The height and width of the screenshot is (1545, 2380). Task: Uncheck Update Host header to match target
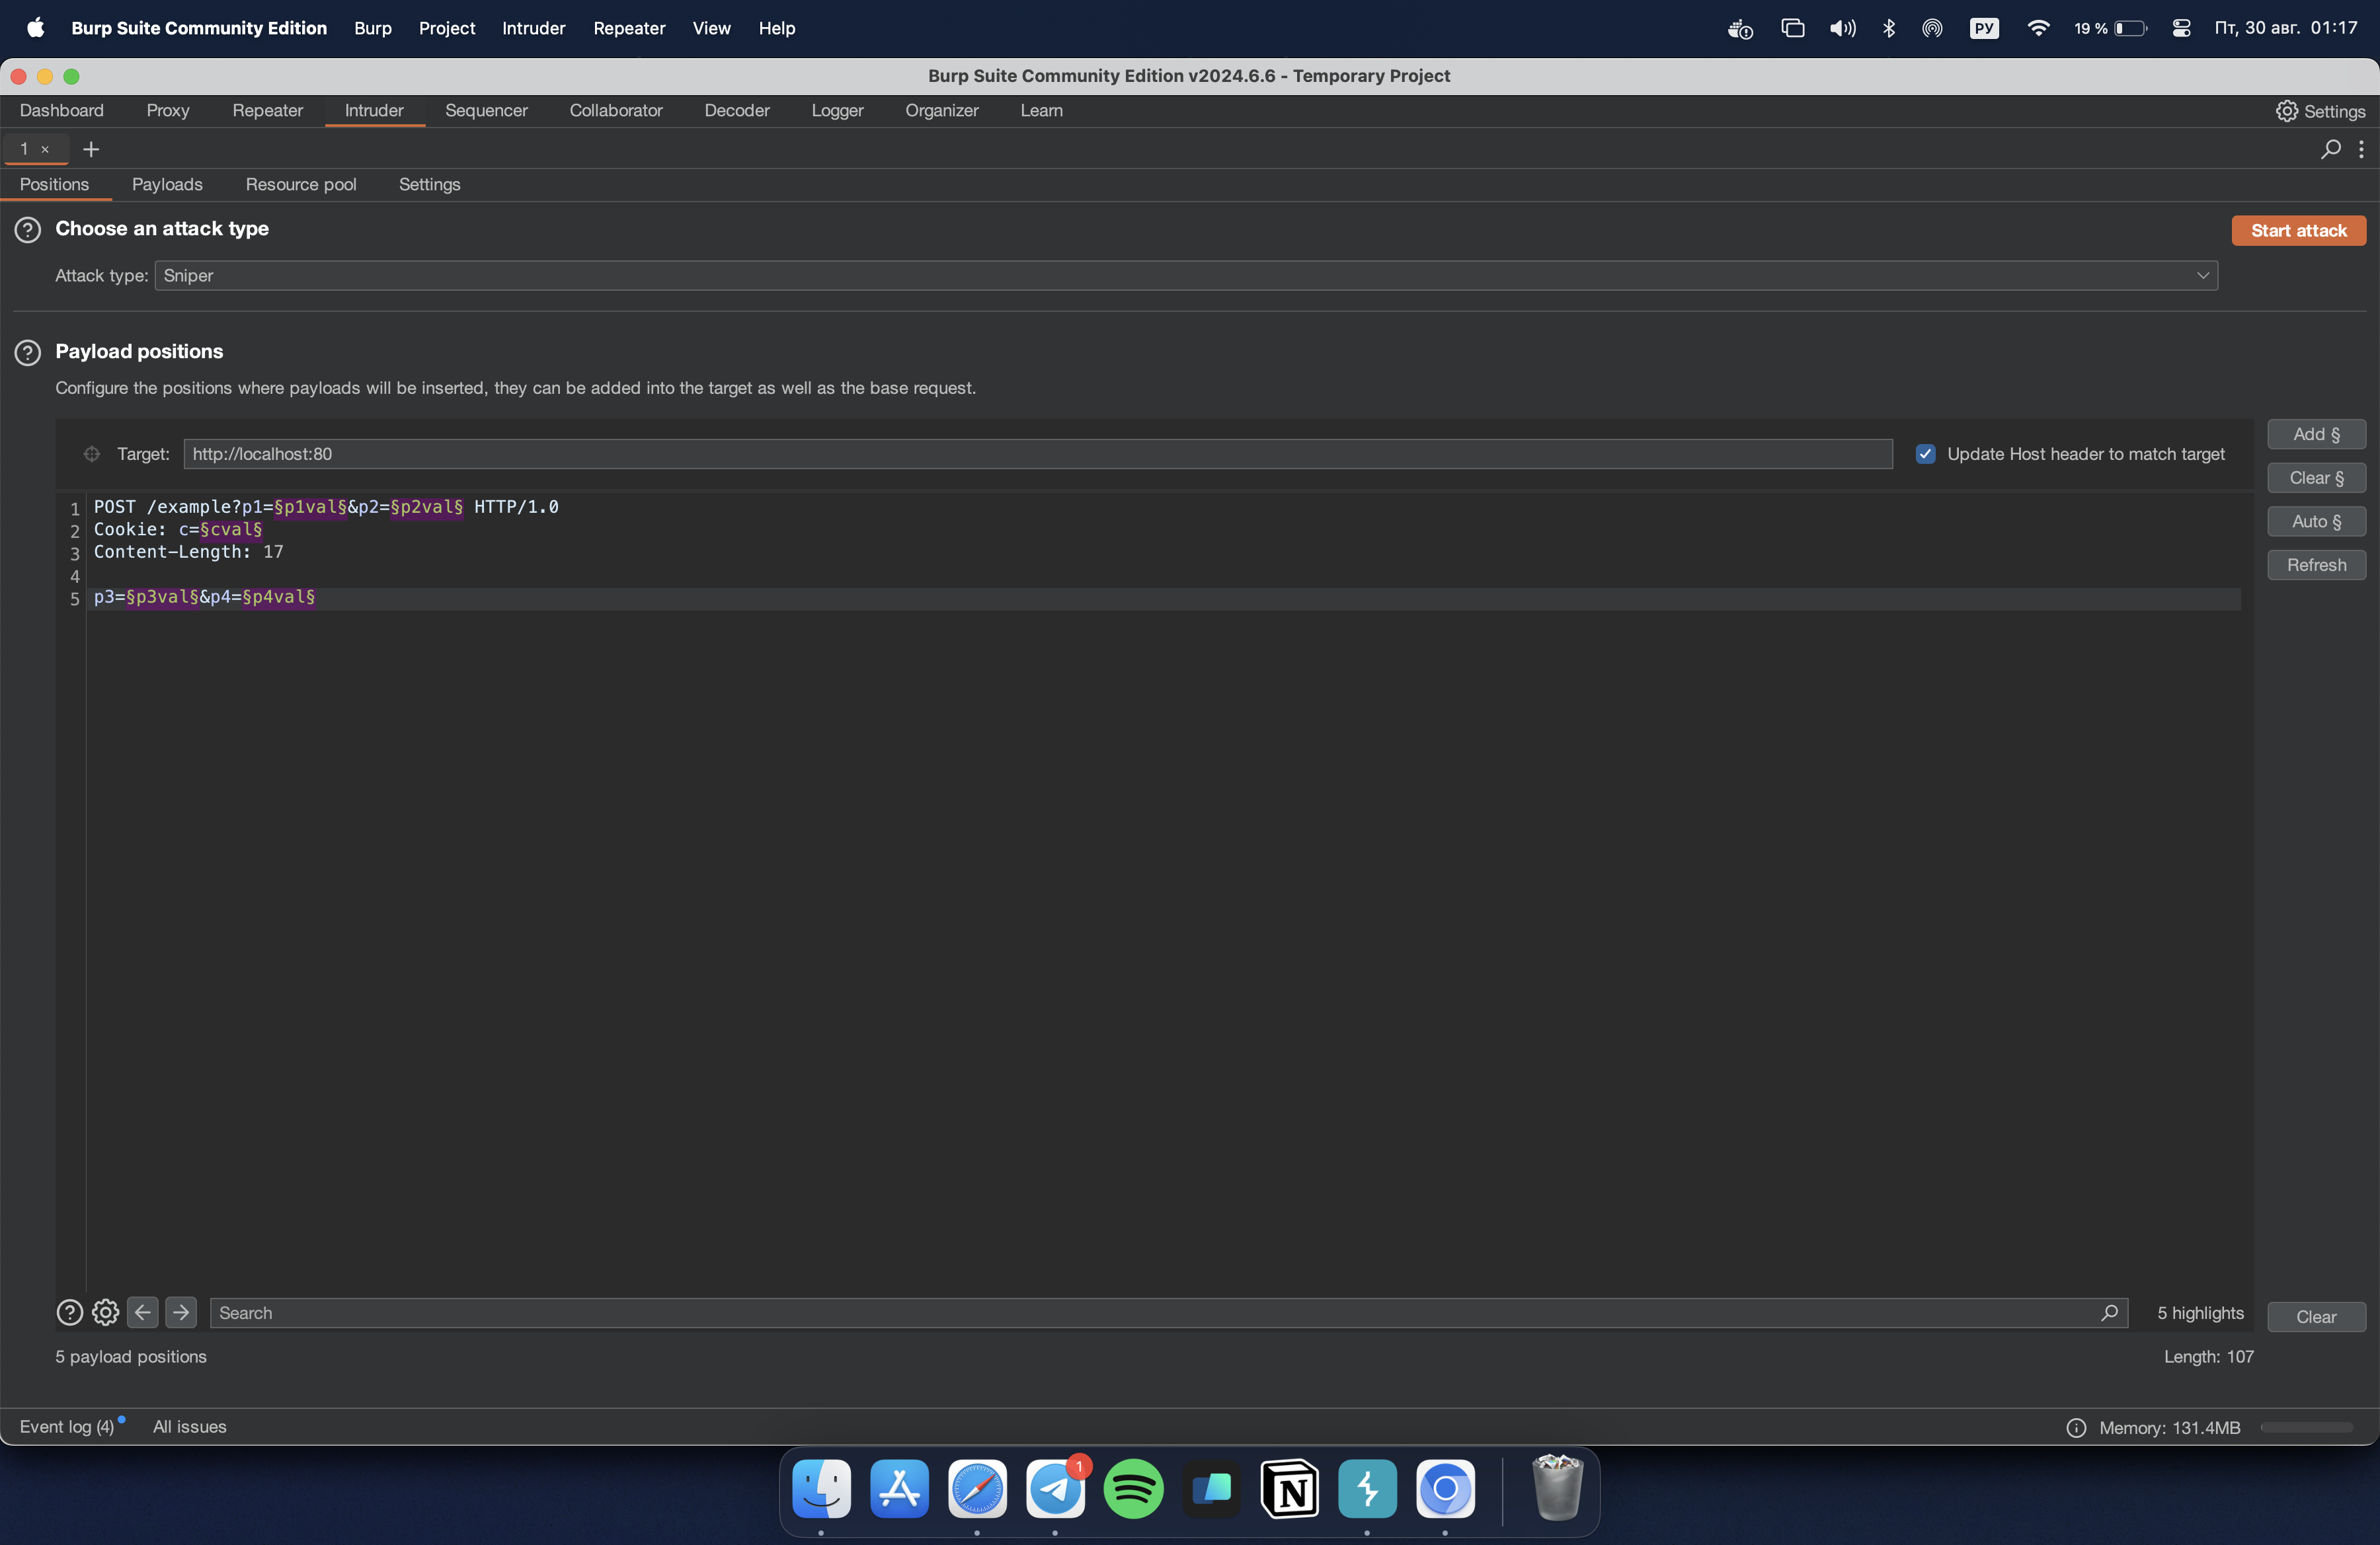(1925, 454)
